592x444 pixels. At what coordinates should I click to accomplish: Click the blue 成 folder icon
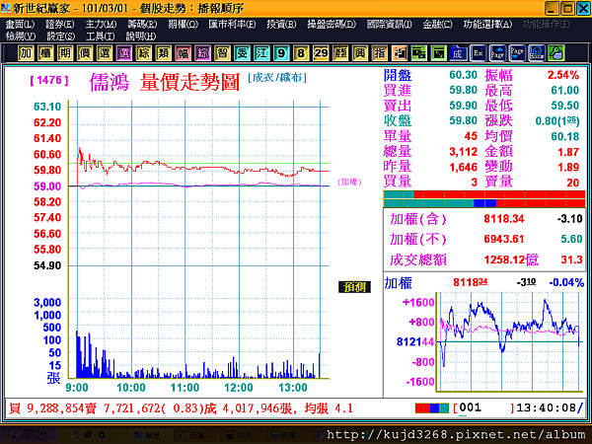458,53
